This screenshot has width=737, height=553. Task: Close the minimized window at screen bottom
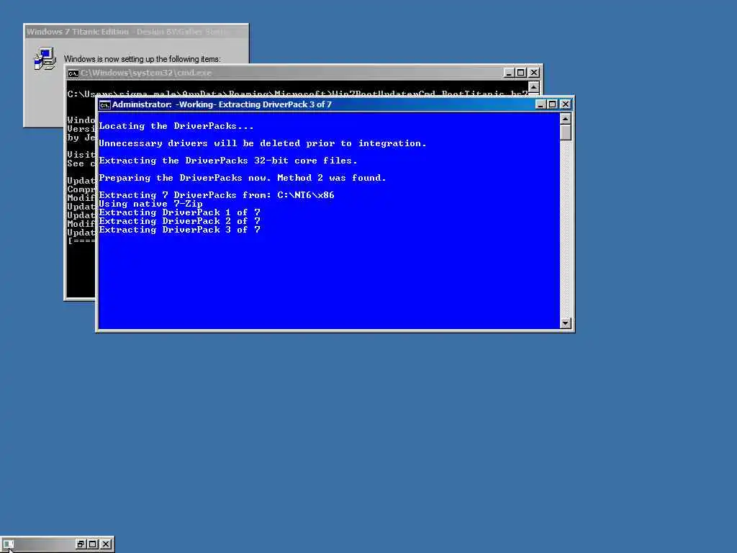pos(107,544)
